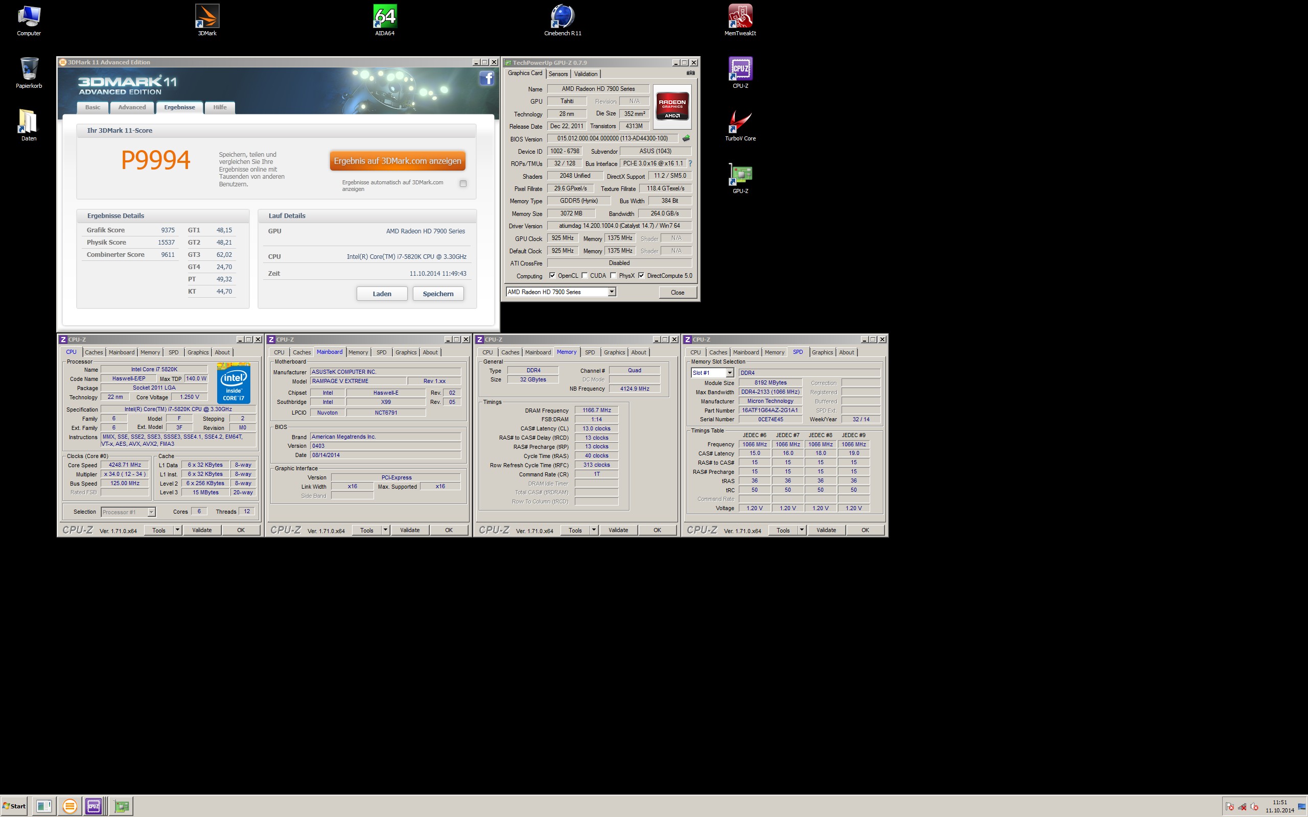Expand Tools dropdown arrow in first CPU-Z window
Screen dimensions: 1308x817
click(177, 530)
